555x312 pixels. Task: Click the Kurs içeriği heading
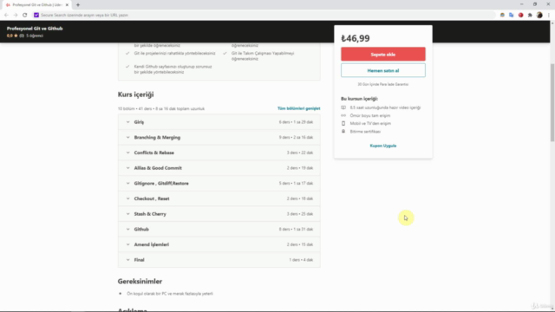coord(135,94)
